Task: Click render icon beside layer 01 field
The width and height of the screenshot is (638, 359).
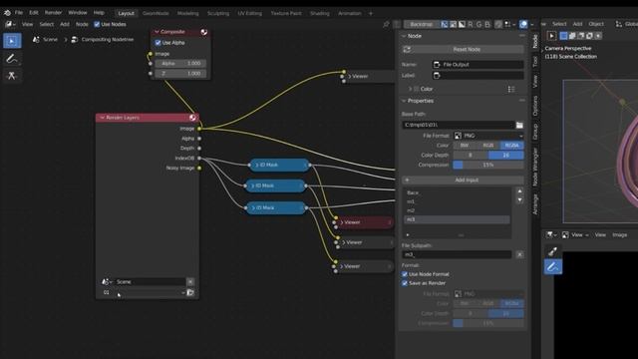Action: coord(190,292)
